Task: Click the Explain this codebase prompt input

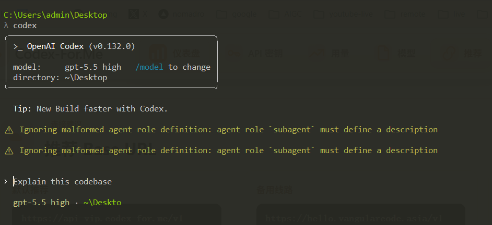Action: point(63,181)
